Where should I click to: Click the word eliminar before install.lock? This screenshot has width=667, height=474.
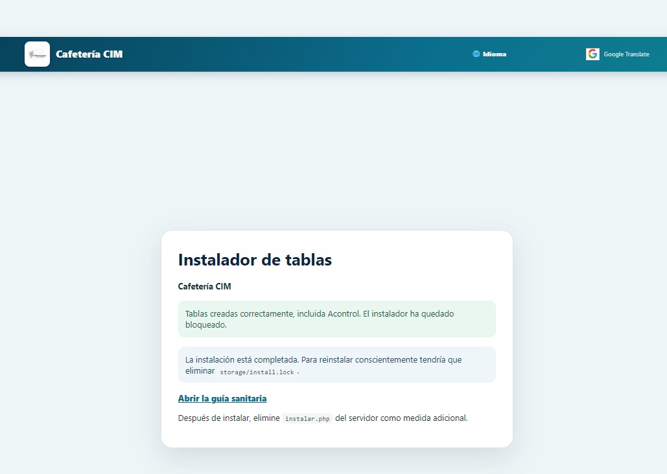[200, 370]
